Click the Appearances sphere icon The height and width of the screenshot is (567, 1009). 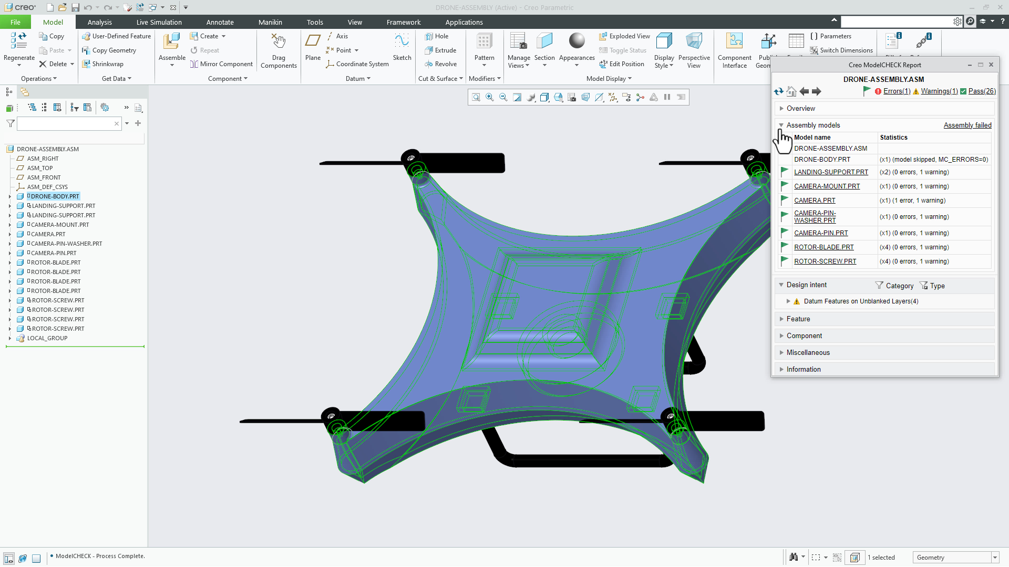pos(576,41)
